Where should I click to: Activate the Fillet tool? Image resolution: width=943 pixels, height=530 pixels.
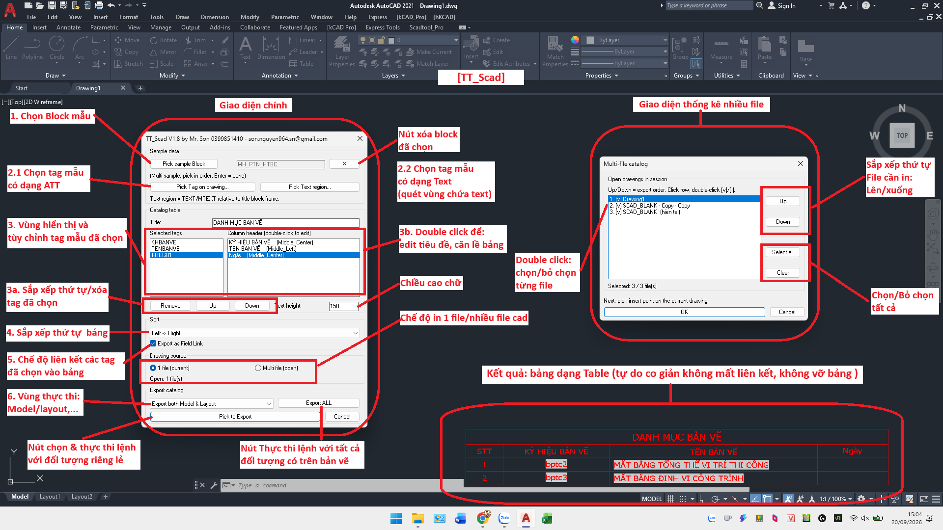[195, 52]
